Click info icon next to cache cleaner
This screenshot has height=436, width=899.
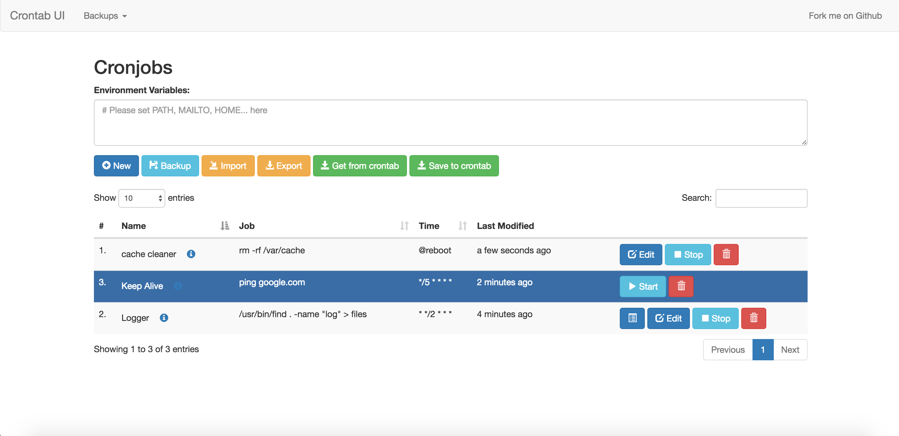191,254
